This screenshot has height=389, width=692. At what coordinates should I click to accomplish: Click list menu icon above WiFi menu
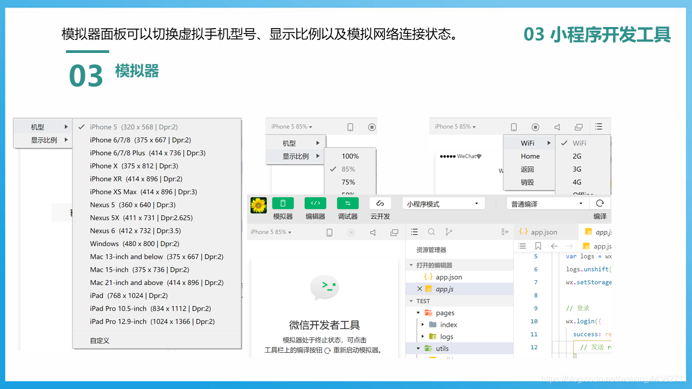click(598, 126)
